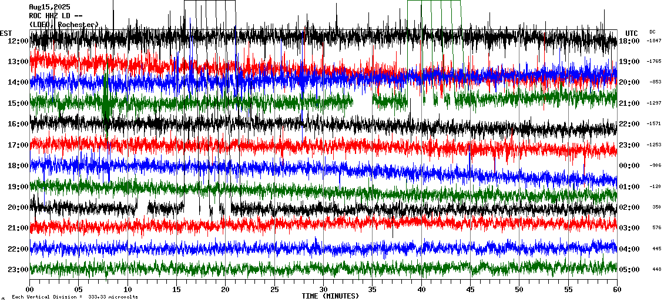Viewport: 664px width, 305px height.
Task: Select the 15:00 EST row label
Action: click(19, 103)
